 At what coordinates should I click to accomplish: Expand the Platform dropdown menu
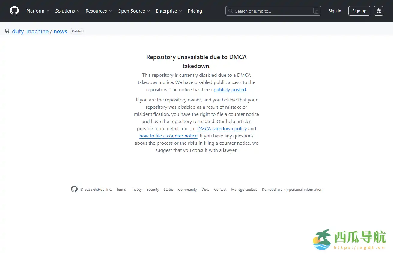click(38, 11)
